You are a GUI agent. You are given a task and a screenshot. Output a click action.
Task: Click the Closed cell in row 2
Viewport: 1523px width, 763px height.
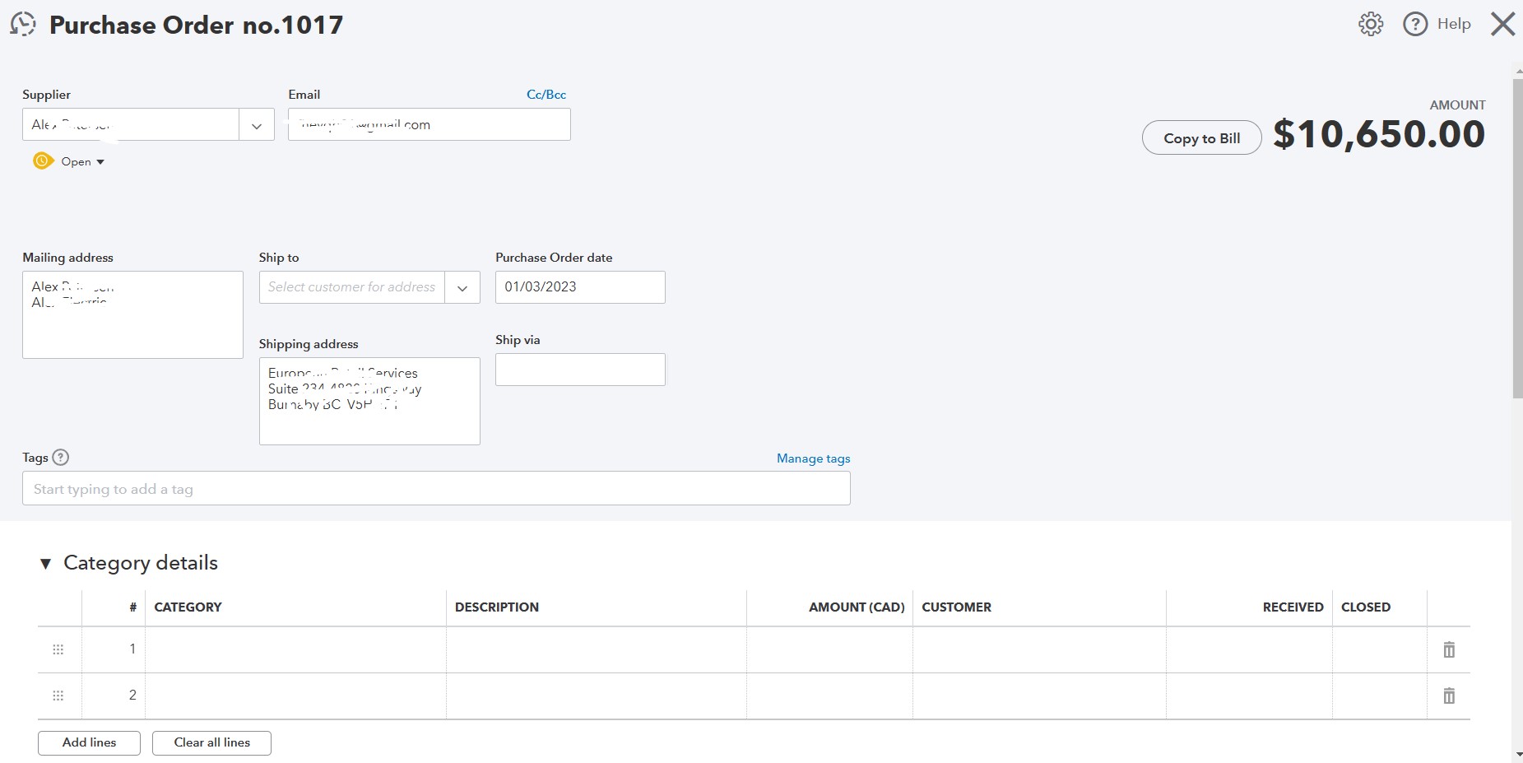(x=1379, y=696)
